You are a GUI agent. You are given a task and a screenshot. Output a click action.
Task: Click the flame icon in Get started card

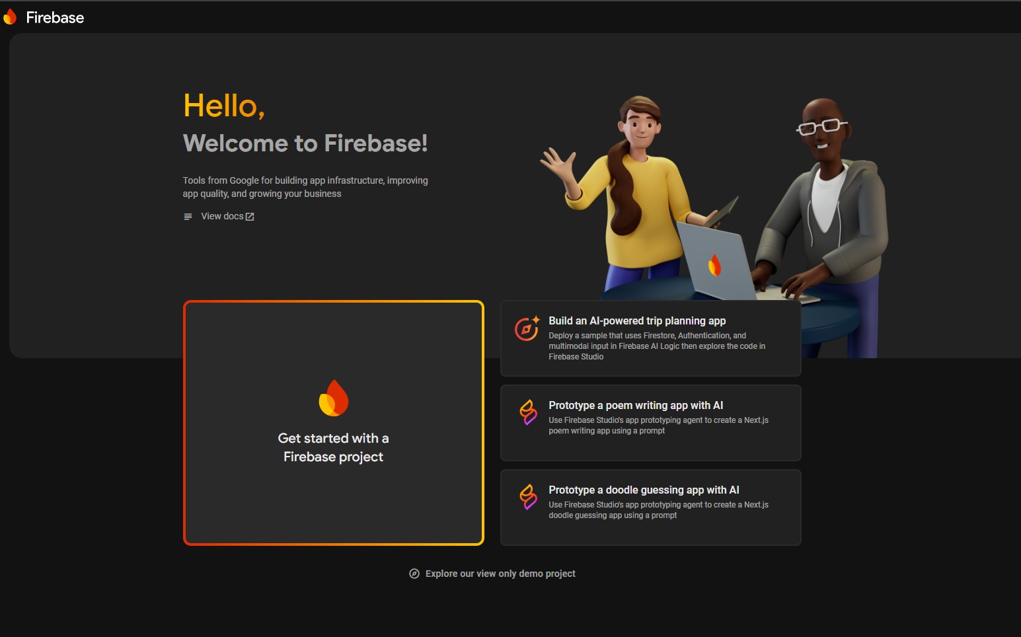pos(334,398)
